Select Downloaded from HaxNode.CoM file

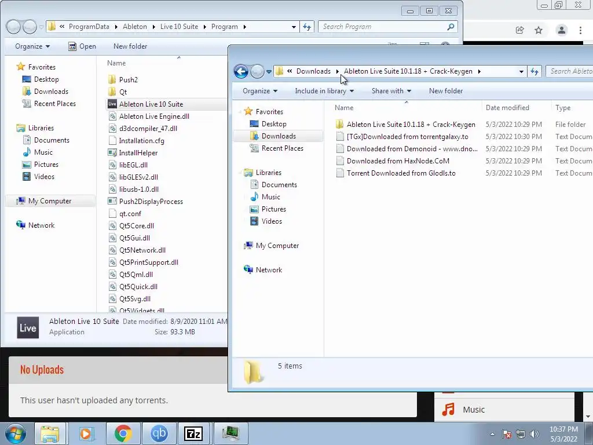tap(398, 161)
